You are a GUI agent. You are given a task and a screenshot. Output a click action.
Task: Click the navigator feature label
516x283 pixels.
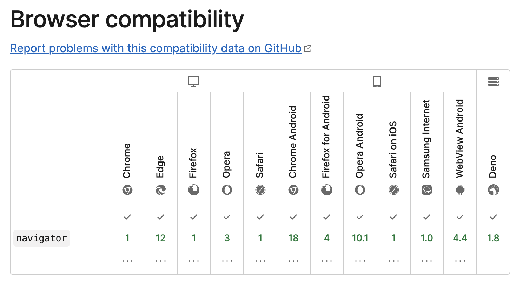coord(41,238)
